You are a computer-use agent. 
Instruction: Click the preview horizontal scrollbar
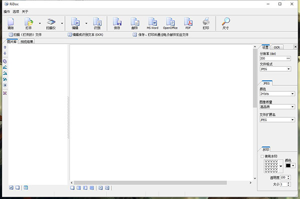point(150,183)
